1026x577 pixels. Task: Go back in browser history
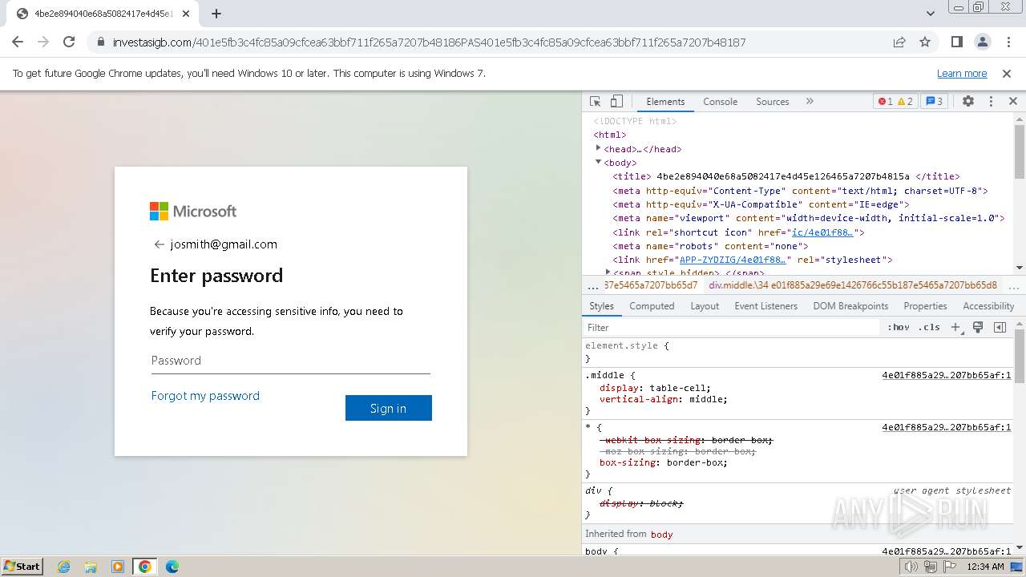pyautogui.click(x=18, y=42)
